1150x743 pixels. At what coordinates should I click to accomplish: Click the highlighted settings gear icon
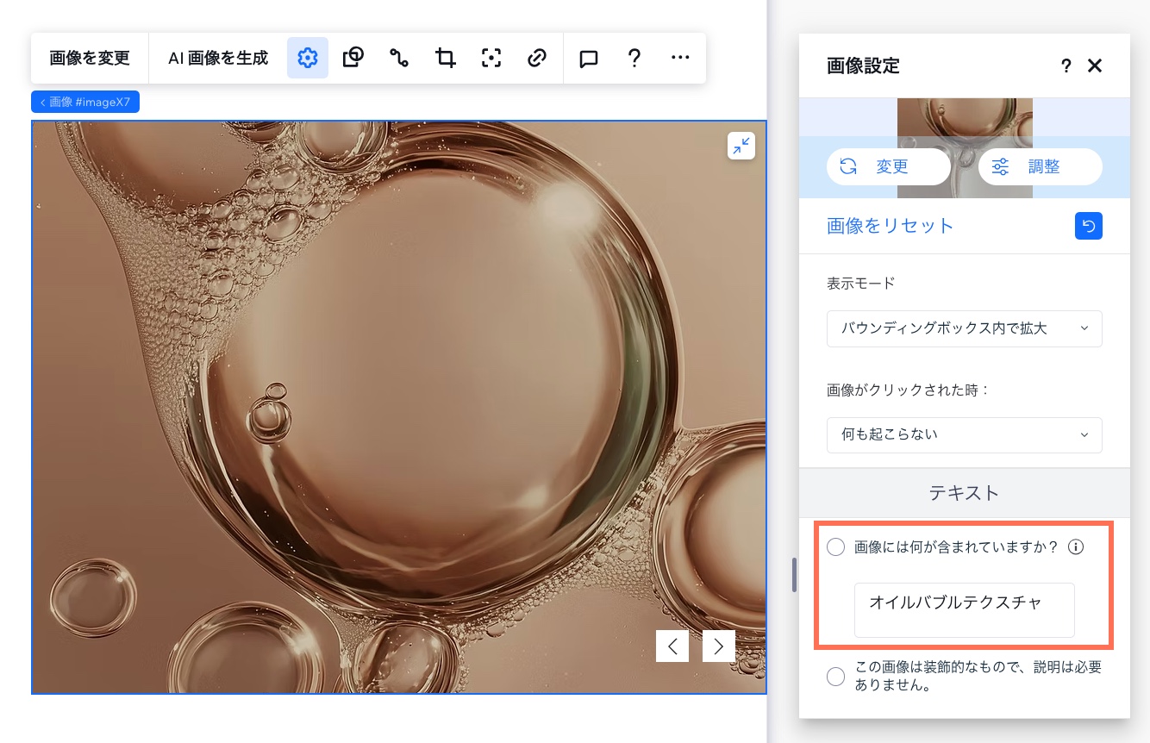[x=308, y=58]
